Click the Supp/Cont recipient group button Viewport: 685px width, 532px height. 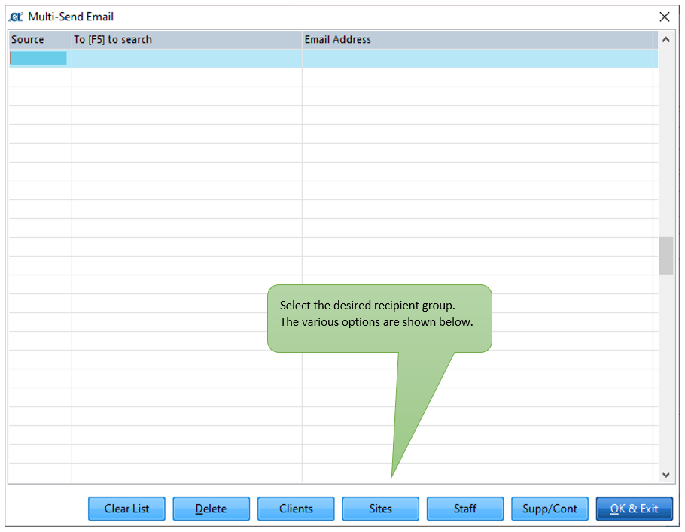pos(550,509)
